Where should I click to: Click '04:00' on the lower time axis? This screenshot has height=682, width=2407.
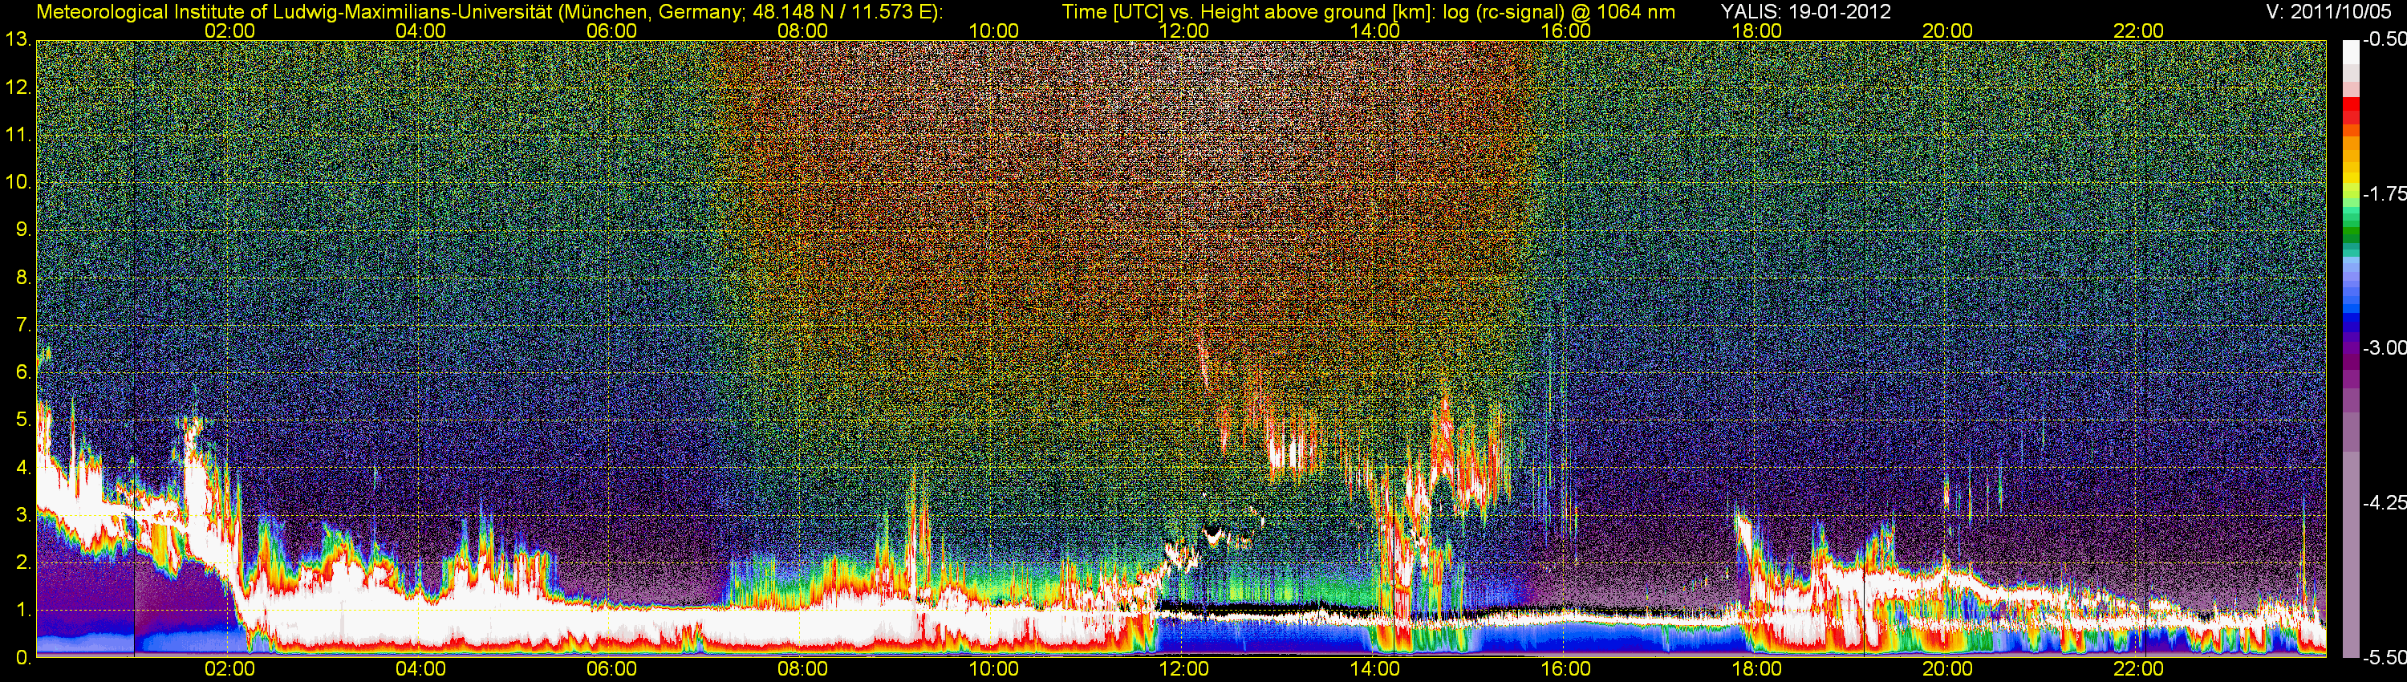click(x=420, y=670)
